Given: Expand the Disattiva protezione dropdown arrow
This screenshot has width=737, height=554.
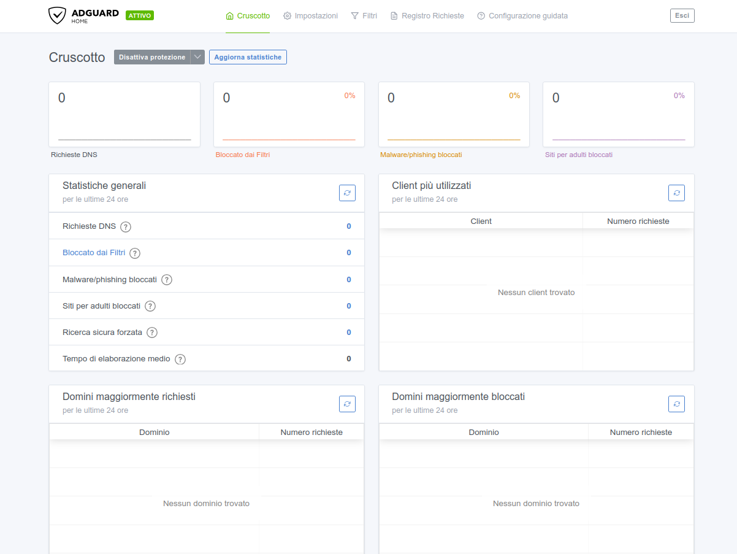Looking at the screenshot, I should [x=197, y=57].
